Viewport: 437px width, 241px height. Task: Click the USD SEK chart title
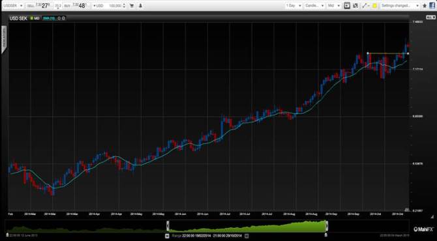tap(18, 18)
